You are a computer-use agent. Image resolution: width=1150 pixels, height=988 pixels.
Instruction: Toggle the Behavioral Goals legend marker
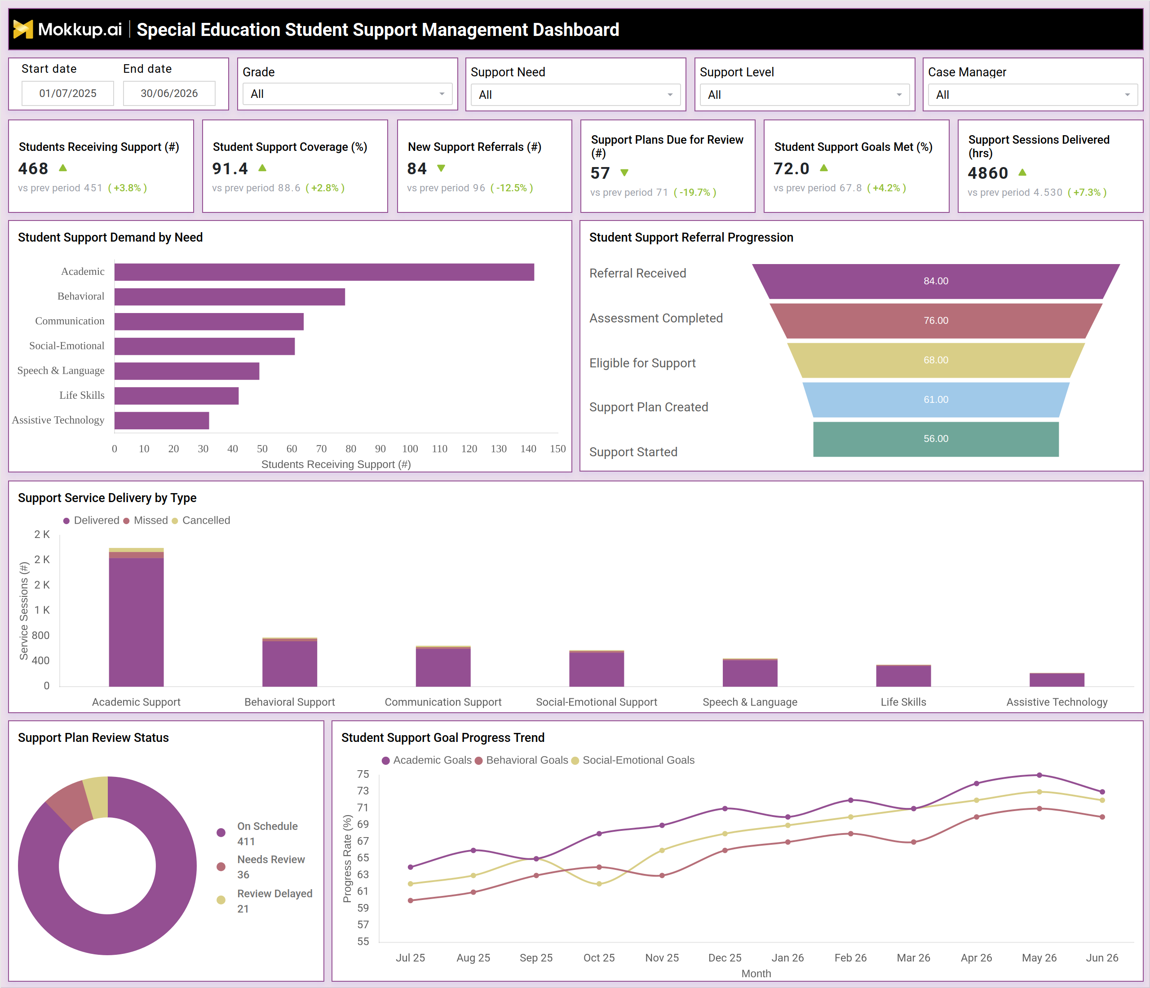pyautogui.click(x=478, y=761)
